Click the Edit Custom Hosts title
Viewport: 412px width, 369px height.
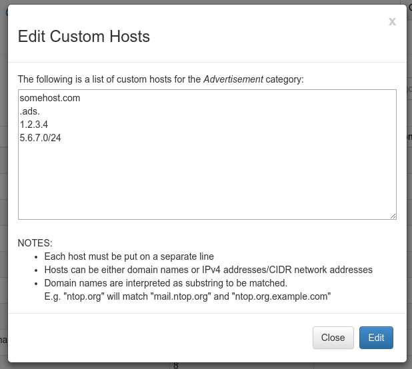[84, 36]
